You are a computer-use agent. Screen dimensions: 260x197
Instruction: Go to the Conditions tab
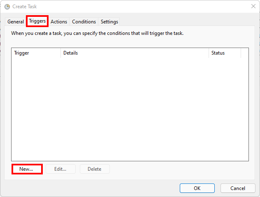[x=84, y=22]
